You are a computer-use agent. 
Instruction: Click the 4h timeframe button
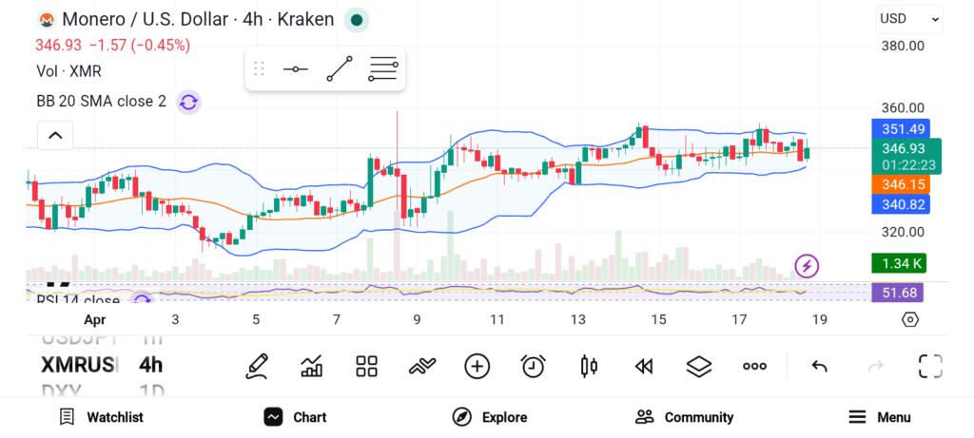click(150, 365)
